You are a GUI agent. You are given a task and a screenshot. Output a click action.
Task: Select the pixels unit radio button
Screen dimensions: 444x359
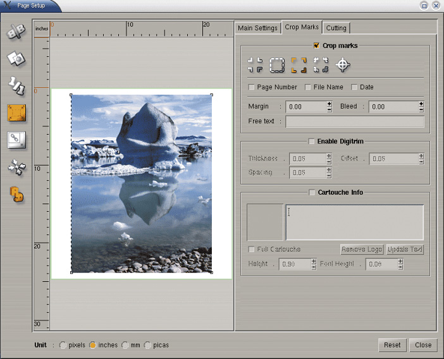[62, 345]
